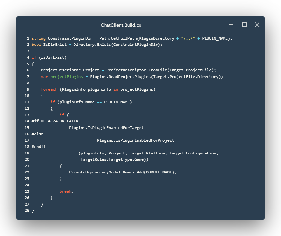This screenshot has width=281, height=236.
Task: Click 'PrivateDependencyModuleNames.Add' on line 22
Action: click(106, 172)
